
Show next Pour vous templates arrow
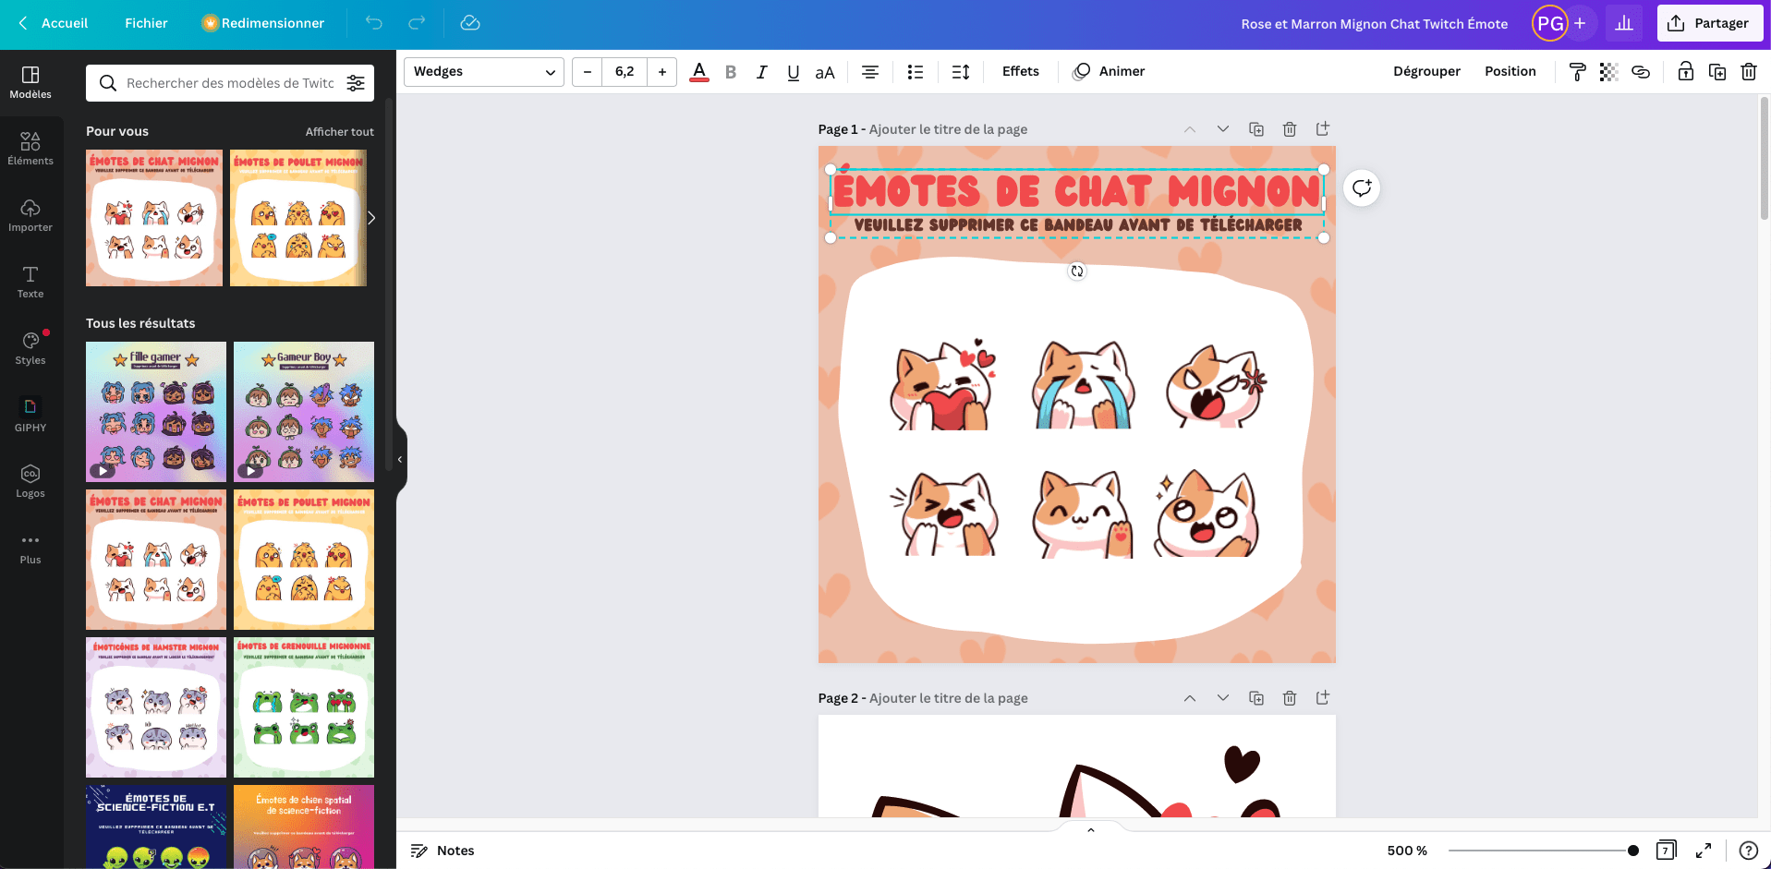click(371, 218)
